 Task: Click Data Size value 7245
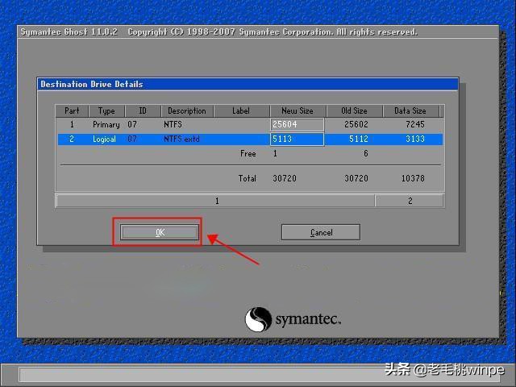tap(415, 124)
